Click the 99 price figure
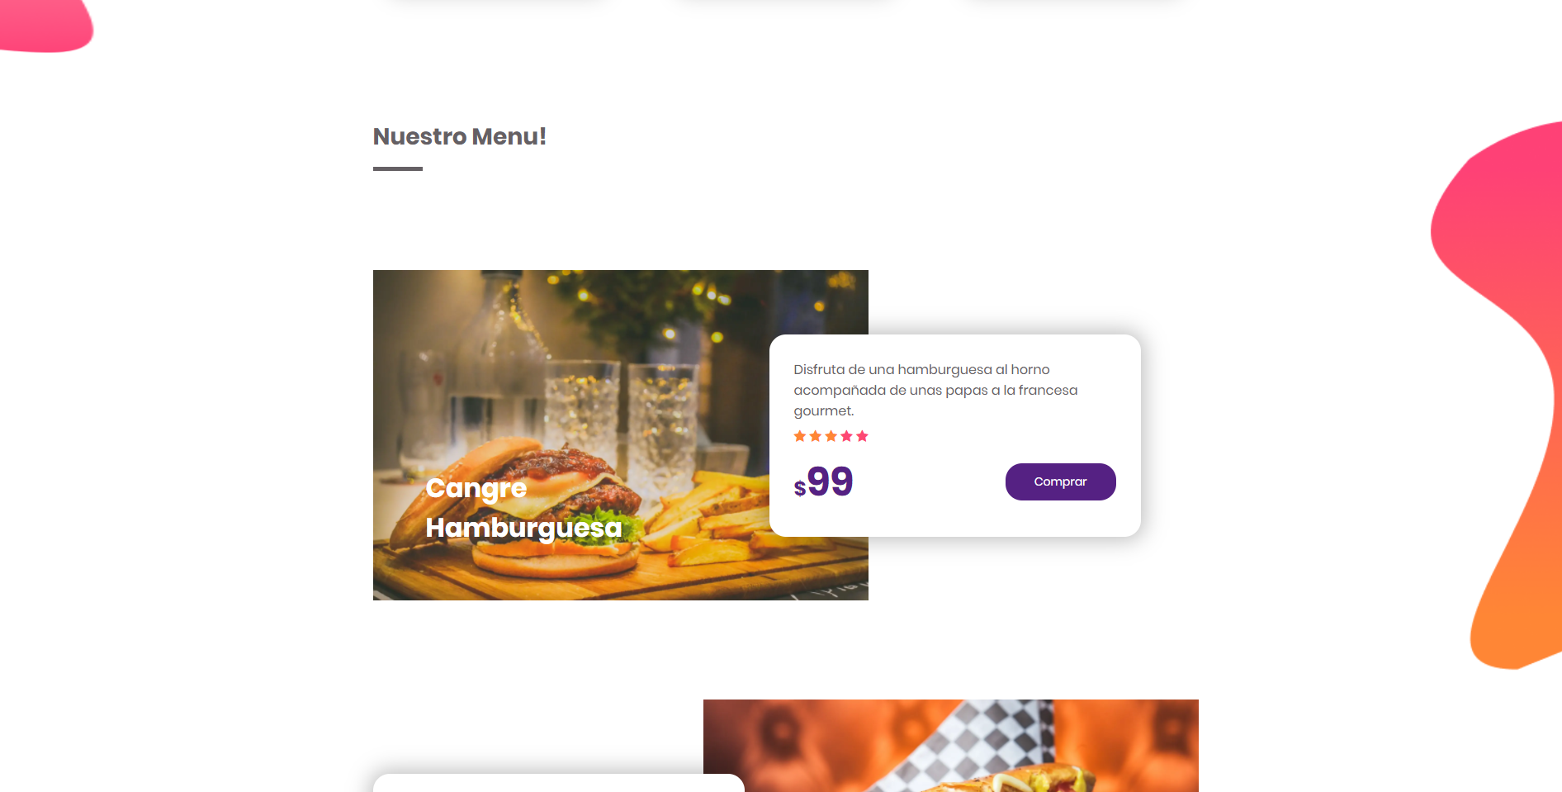The width and height of the screenshot is (1562, 792). [x=830, y=481]
